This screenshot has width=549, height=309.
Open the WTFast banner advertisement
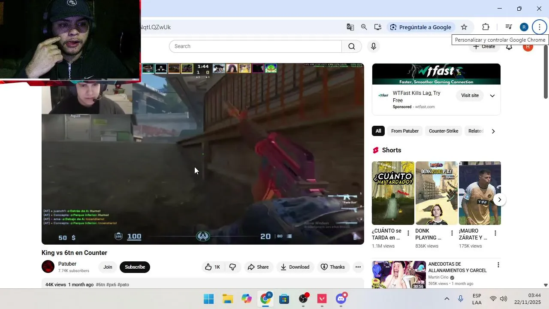pos(436,74)
